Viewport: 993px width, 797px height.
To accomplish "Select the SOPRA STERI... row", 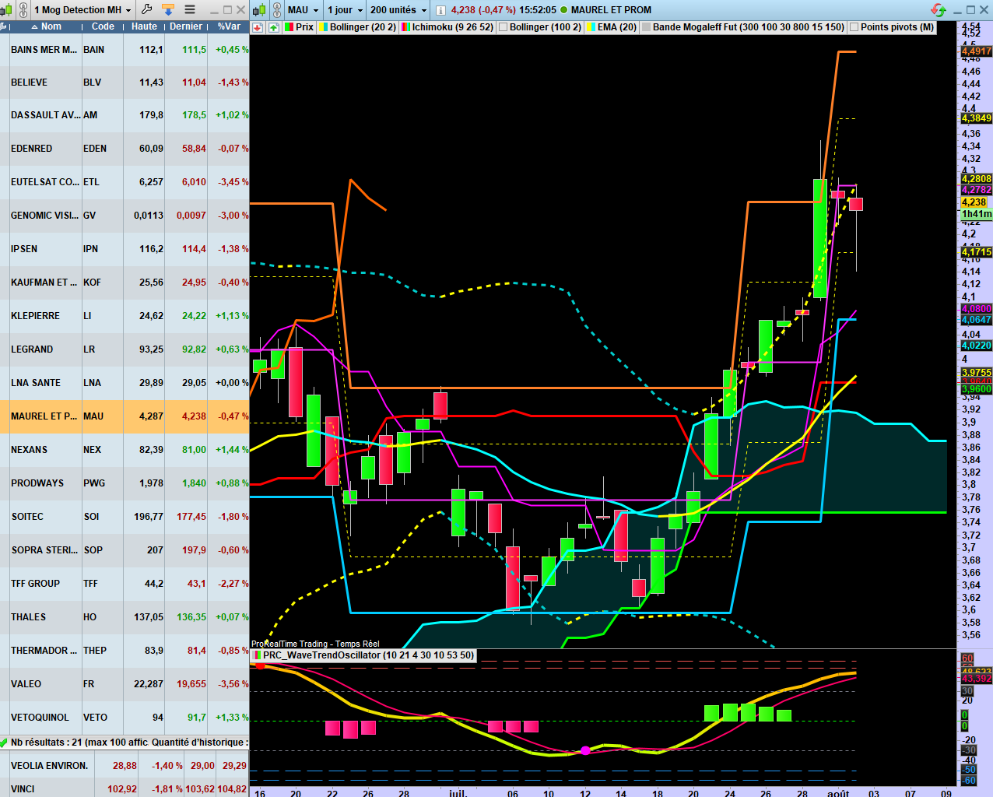I will click(x=125, y=549).
